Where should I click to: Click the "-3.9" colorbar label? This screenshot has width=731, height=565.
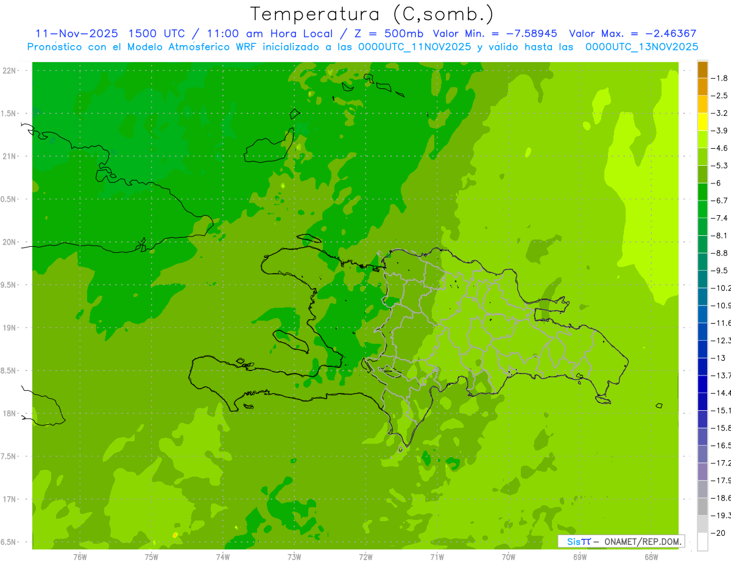[721, 130]
